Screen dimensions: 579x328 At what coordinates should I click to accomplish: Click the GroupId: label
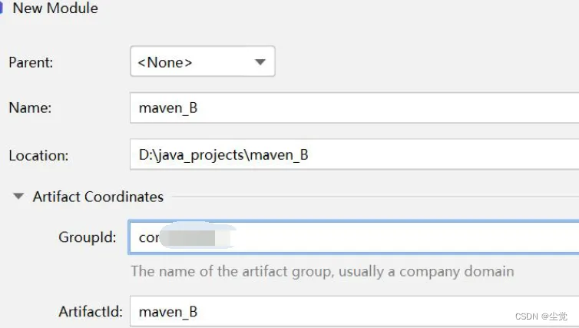tap(87, 237)
